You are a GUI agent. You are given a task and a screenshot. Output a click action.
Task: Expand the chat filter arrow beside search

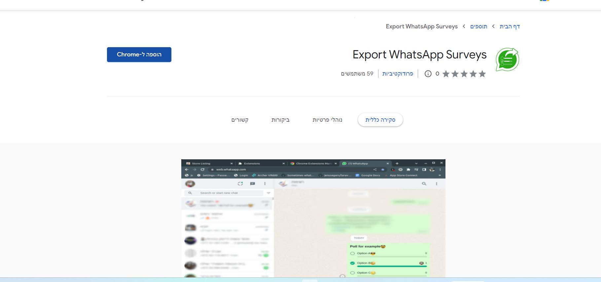pos(268,193)
